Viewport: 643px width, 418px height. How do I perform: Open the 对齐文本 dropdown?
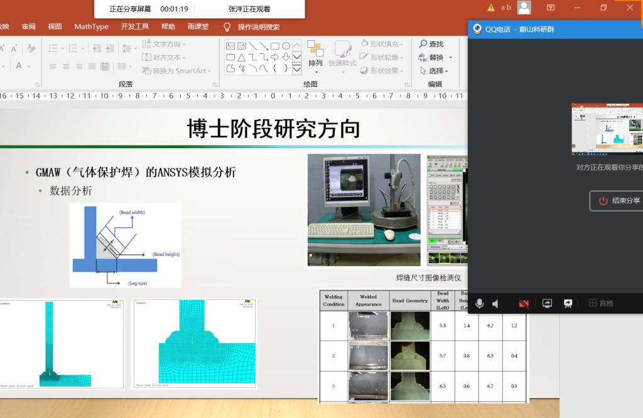164,57
